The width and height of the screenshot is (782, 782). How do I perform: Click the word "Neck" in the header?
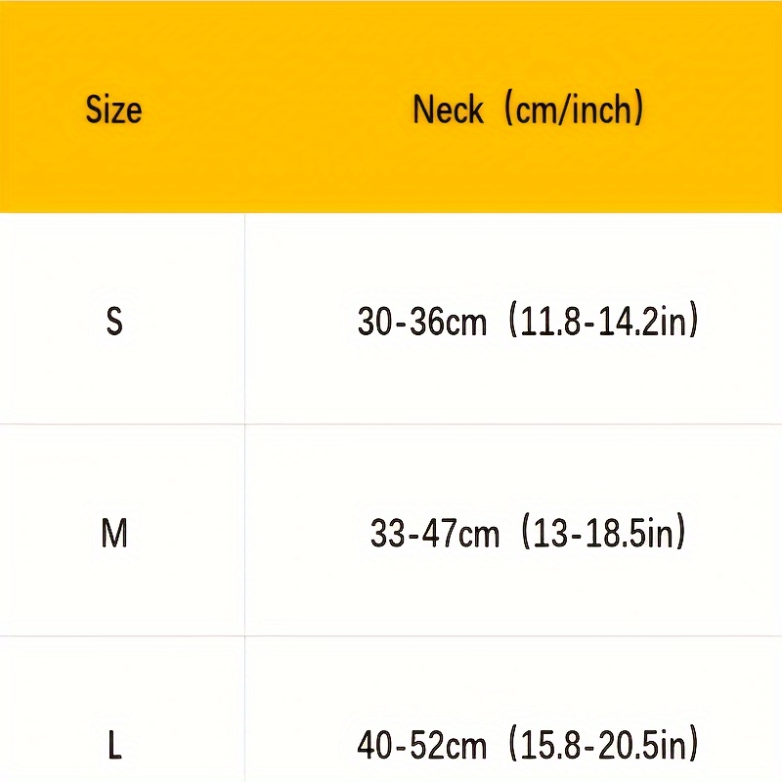click(448, 109)
